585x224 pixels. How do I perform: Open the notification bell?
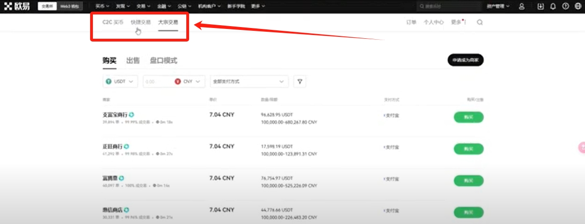tap(553, 7)
